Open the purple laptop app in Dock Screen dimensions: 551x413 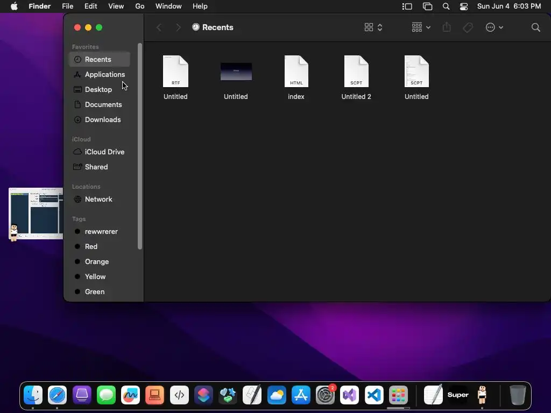82,395
